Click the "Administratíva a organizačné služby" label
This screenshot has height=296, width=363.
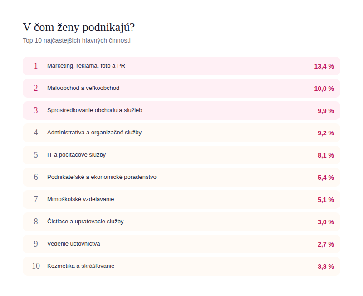click(x=94, y=133)
